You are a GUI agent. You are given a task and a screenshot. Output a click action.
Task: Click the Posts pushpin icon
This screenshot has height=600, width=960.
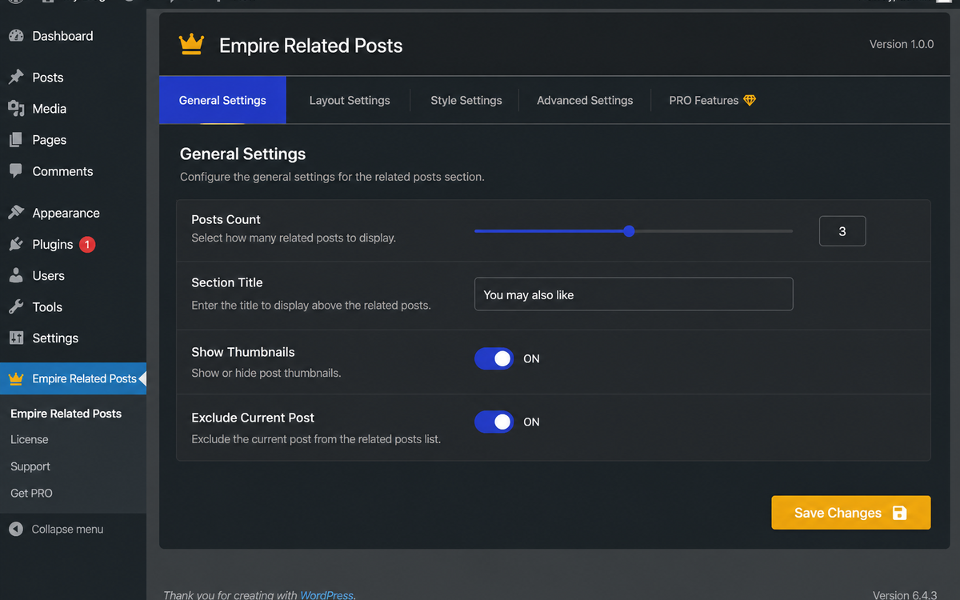tap(16, 78)
